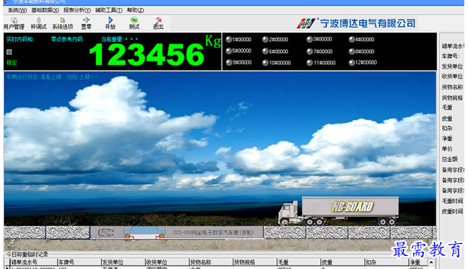468x269 pixels.
Task: Click the 123456 weight display
Action: click(x=147, y=54)
